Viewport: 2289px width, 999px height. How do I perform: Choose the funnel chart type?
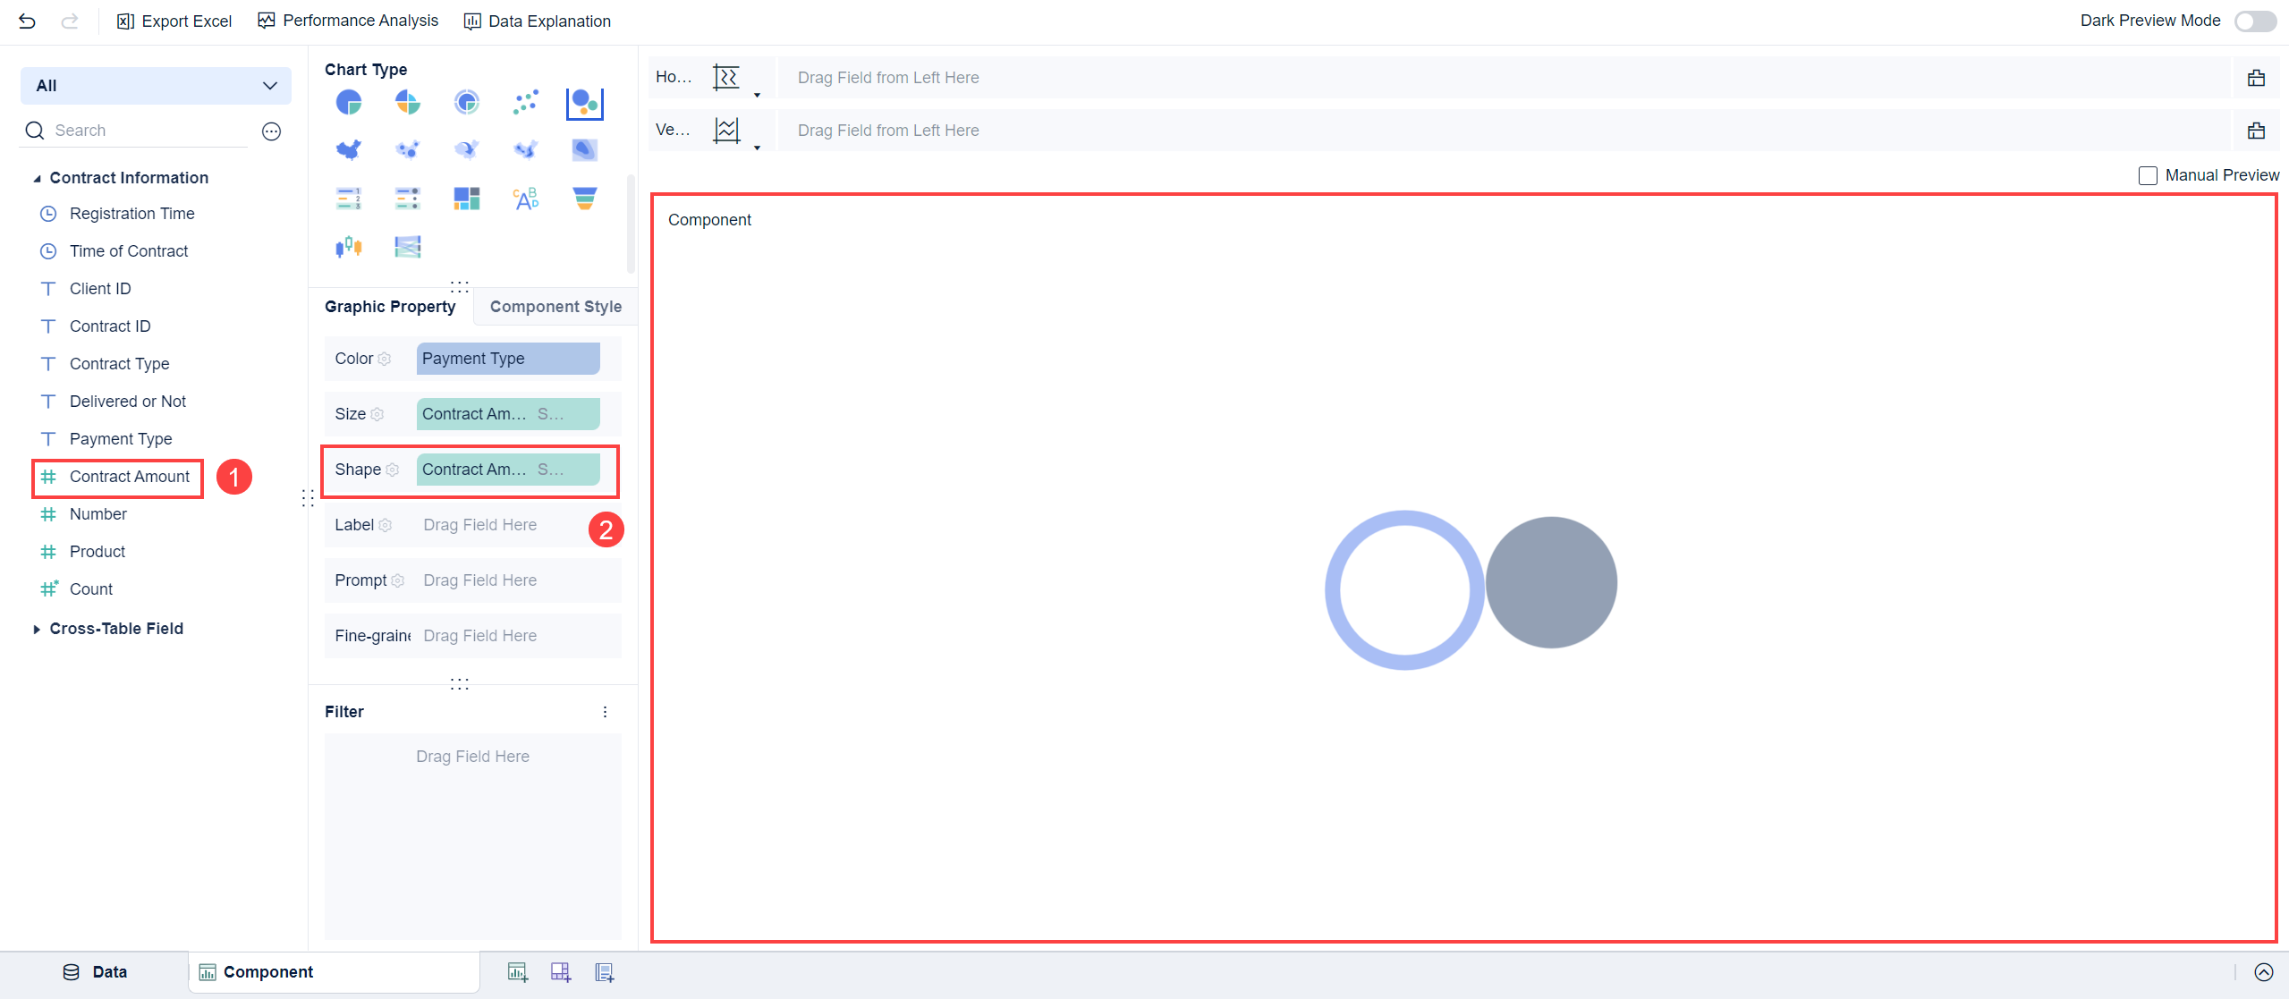pos(585,198)
